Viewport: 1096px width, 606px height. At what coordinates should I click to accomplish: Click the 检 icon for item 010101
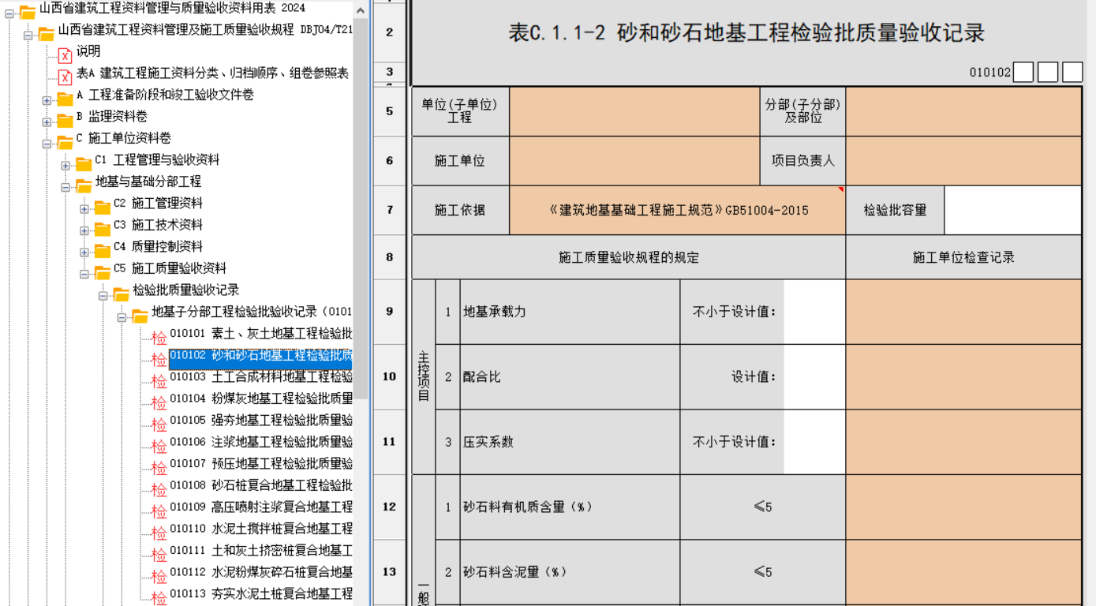159,338
